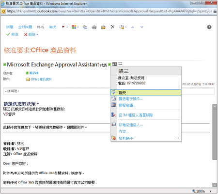Click the Outlook favicon in address bar
Screen dimensions: 218x194
click(3, 11)
